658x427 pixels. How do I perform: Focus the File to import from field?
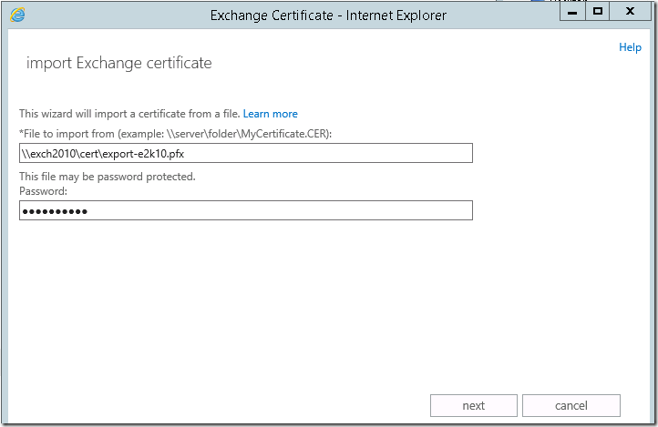(x=246, y=153)
